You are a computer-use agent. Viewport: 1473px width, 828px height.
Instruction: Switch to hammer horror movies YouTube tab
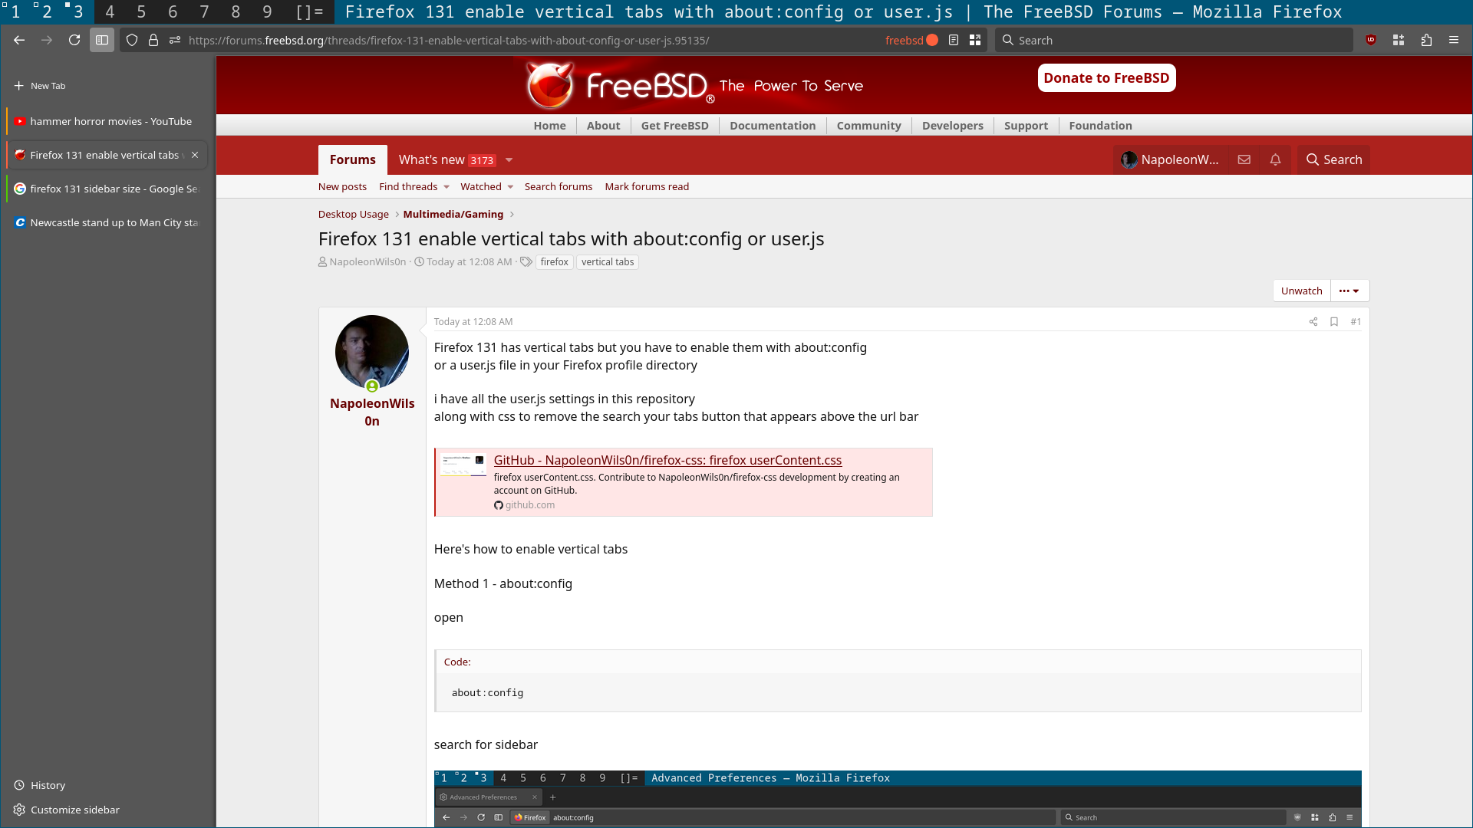click(110, 121)
